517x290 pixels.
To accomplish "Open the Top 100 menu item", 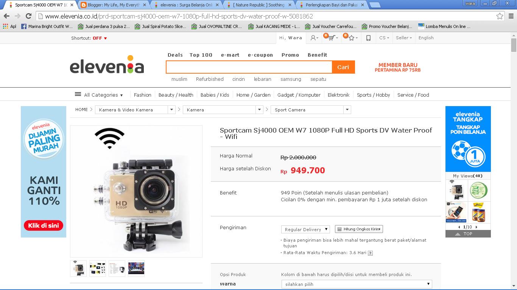I will point(201,55).
